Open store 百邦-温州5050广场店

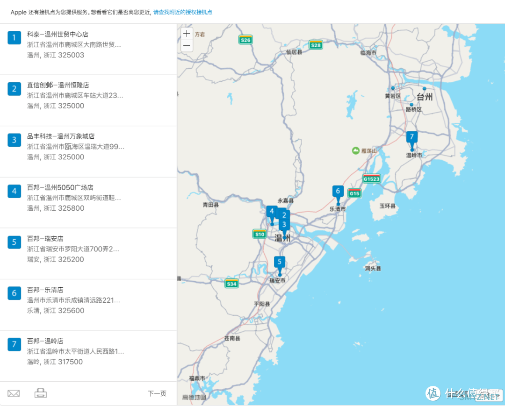(x=60, y=187)
